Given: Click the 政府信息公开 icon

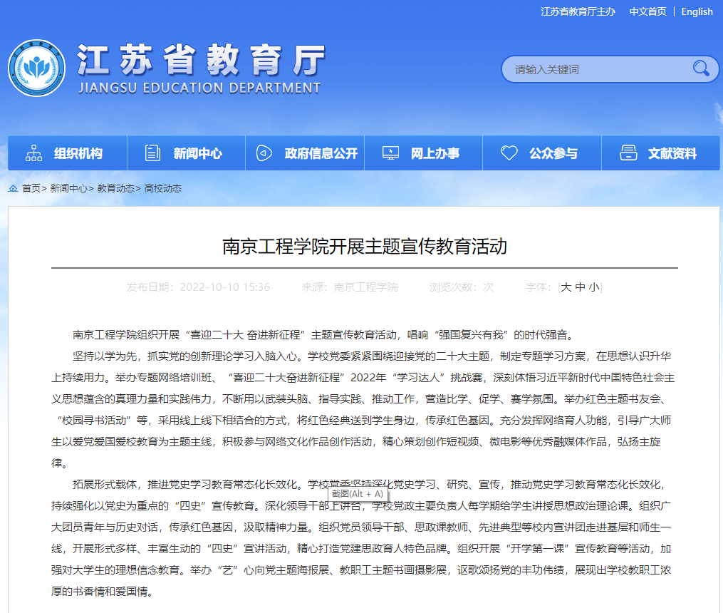Looking at the screenshot, I should pyautogui.click(x=264, y=153).
